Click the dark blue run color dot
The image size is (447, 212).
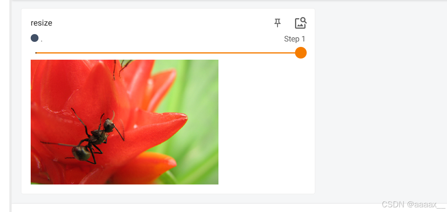tap(35, 38)
